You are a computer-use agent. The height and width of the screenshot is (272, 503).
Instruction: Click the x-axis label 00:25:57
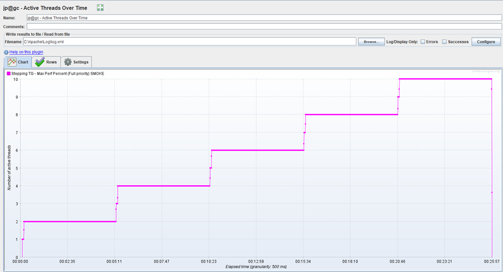pyautogui.click(x=492, y=262)
